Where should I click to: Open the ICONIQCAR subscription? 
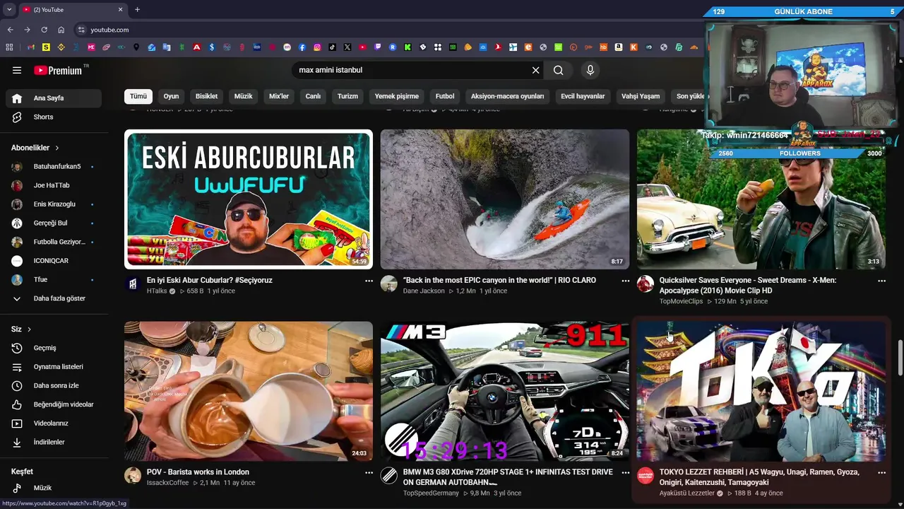(x=54, y=261)
